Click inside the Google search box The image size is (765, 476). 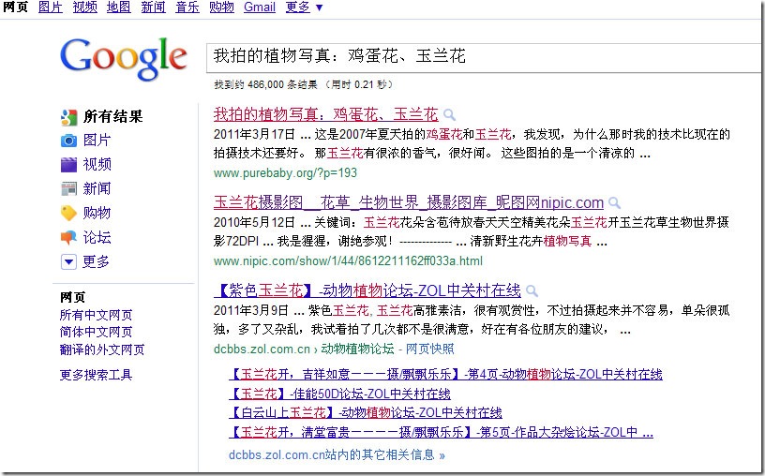483,57
